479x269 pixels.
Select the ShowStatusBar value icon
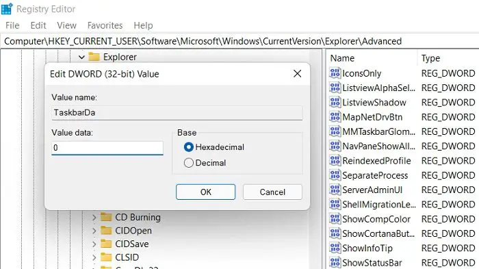[335, 263]
